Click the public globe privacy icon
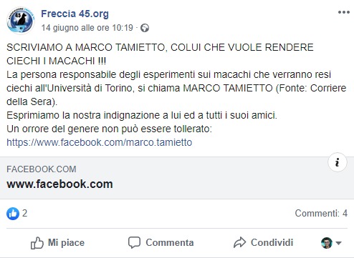Viewport: 354px width, 258px height. 145,28
